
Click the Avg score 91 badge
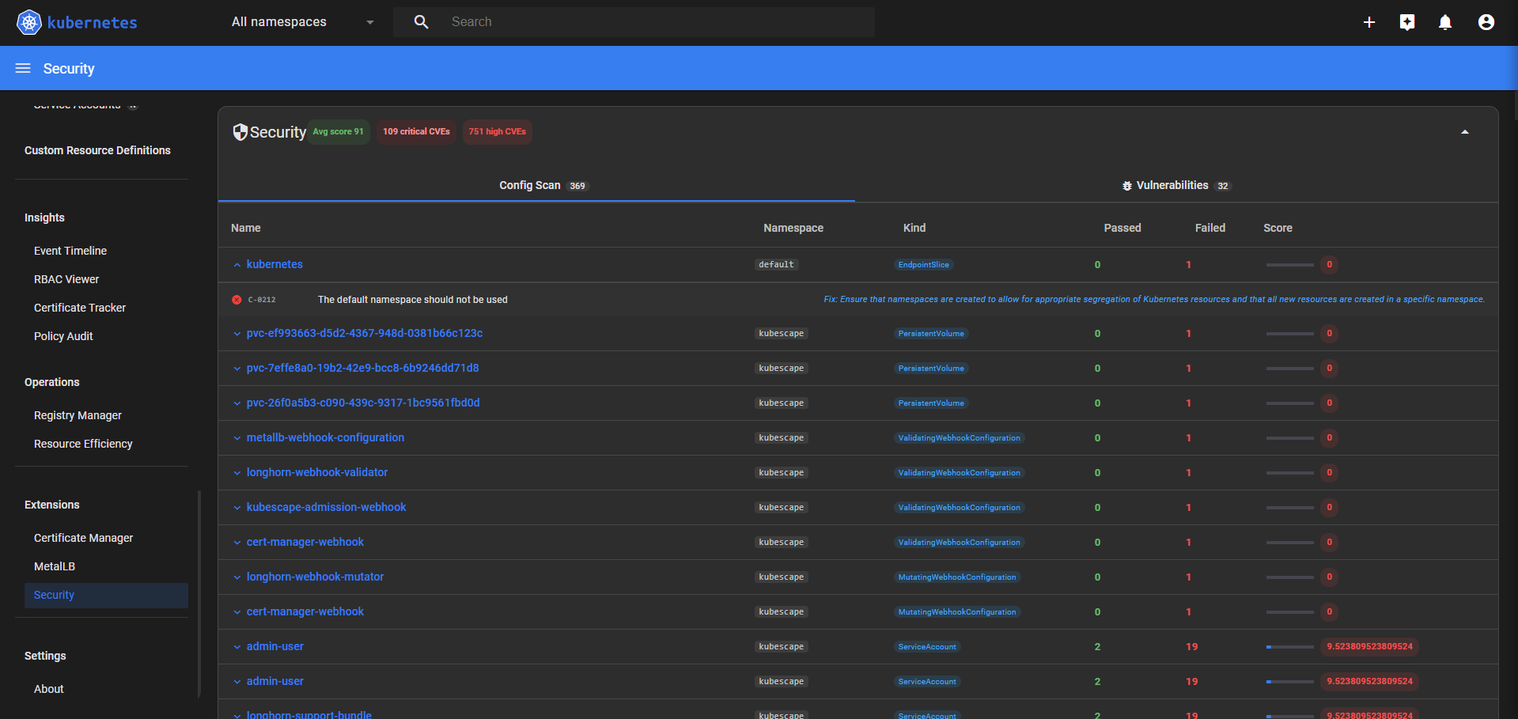coord(339,131)
